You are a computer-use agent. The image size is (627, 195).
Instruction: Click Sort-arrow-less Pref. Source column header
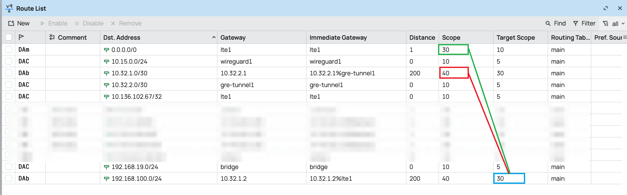point(607,37)
